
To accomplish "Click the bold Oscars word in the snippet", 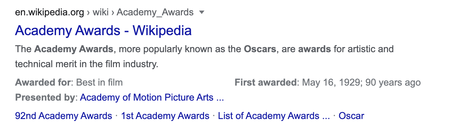I will 260,49.
